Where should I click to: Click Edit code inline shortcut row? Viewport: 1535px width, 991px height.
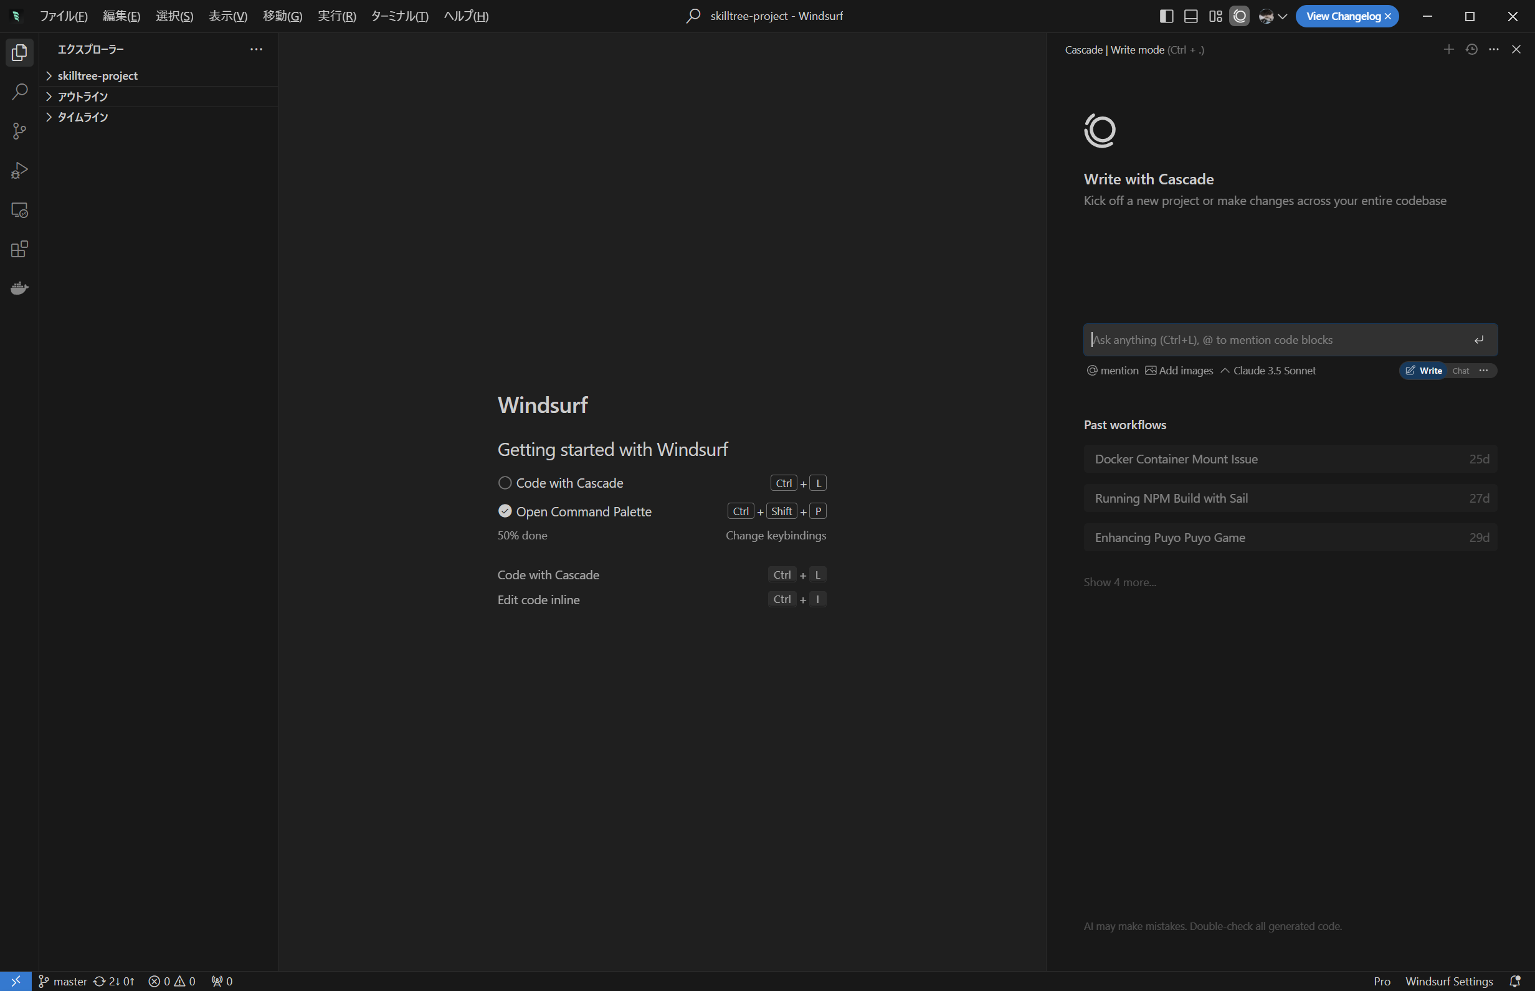pyautogui.click(x=662, y=599)
